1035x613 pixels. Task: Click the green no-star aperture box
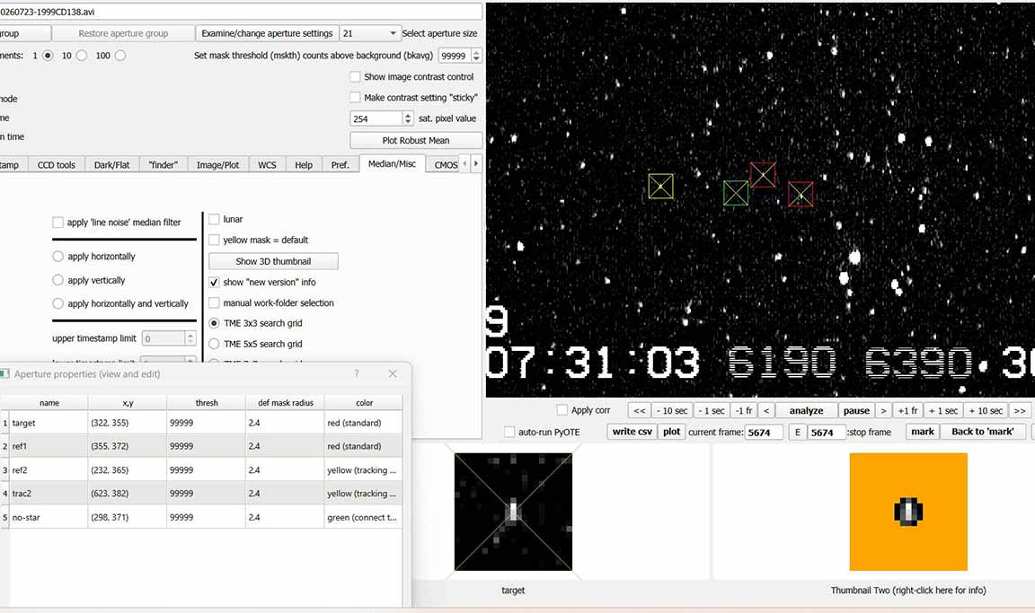click(736, 193)
